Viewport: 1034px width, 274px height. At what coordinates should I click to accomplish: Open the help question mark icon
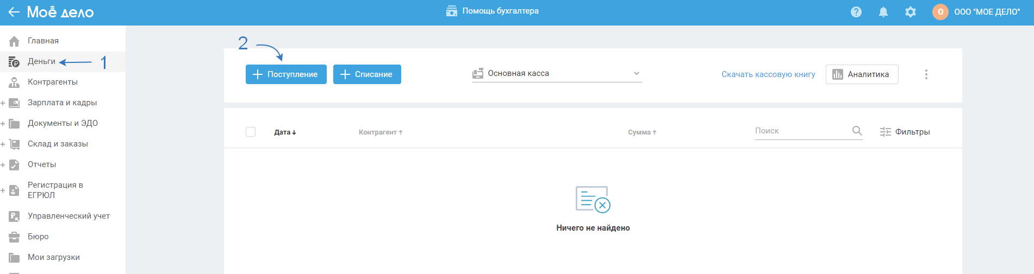point(856,12)
